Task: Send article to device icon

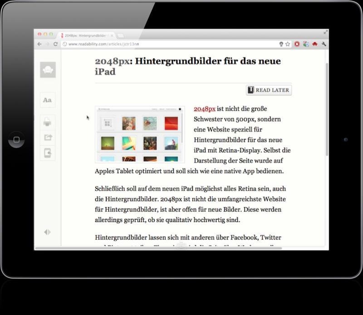Action: click(x=48, y=153)
